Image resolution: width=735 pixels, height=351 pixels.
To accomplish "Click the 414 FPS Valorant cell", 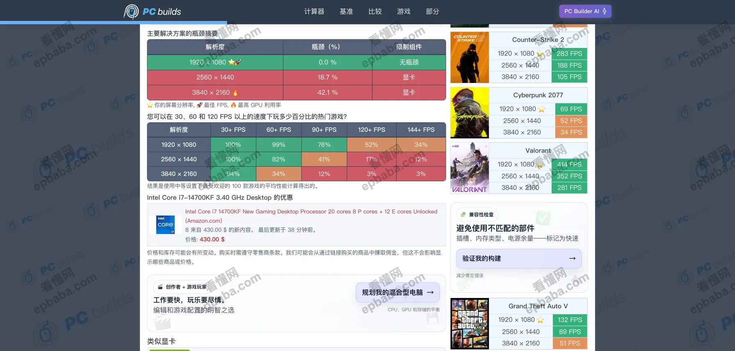I will pos(569,164).
